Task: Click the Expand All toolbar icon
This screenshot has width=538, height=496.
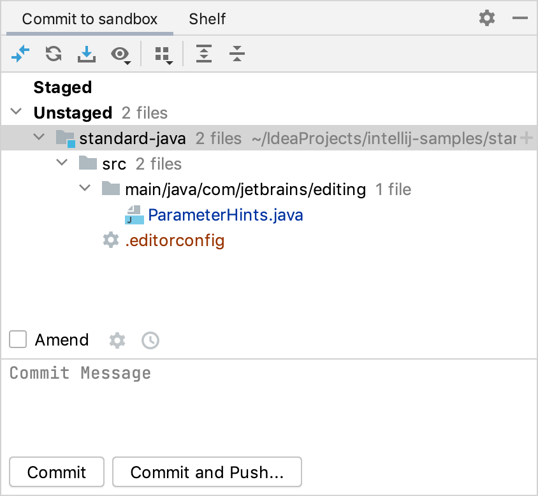Action: point(204,54)
